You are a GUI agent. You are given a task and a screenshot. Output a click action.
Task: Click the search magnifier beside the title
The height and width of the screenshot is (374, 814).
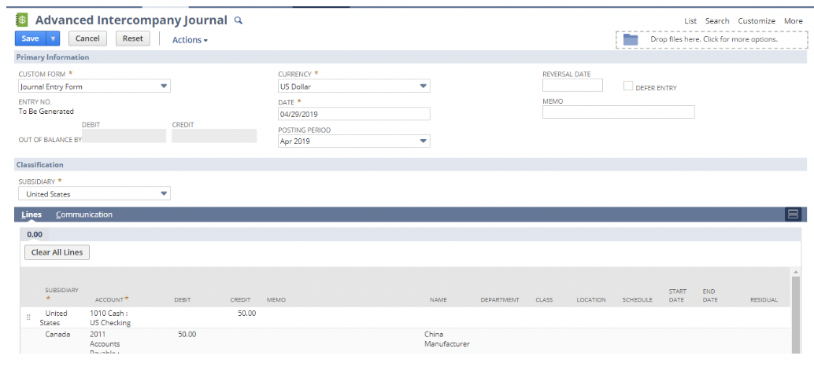pyautogui.click(x=239, y=20)
